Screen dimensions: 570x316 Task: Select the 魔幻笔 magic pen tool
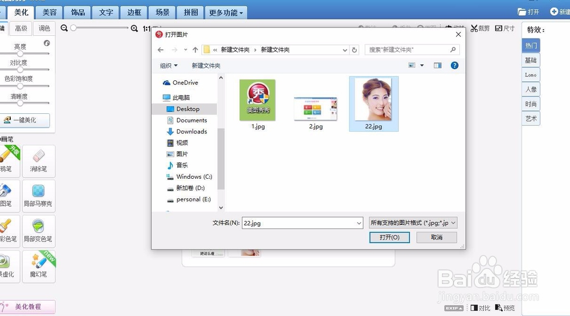[39, 266]
